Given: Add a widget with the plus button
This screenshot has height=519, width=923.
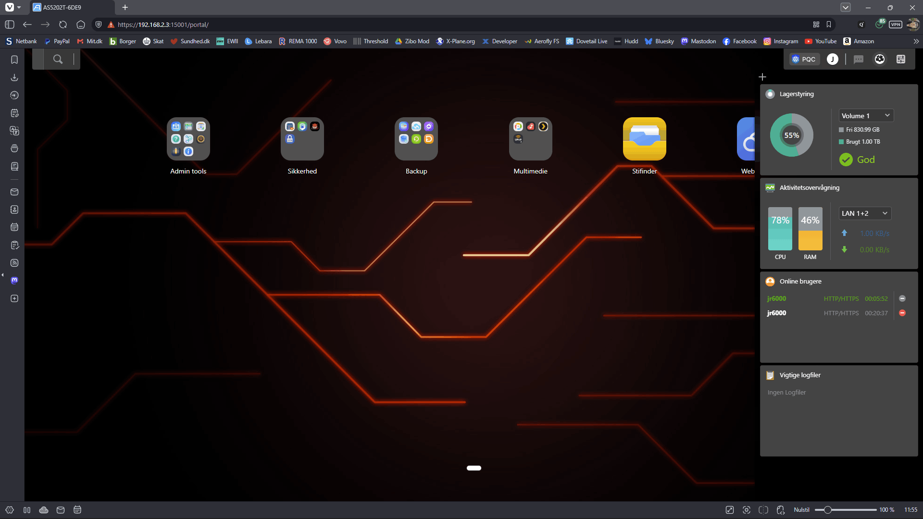Looking at the screenshot, I should coord(762,77).
